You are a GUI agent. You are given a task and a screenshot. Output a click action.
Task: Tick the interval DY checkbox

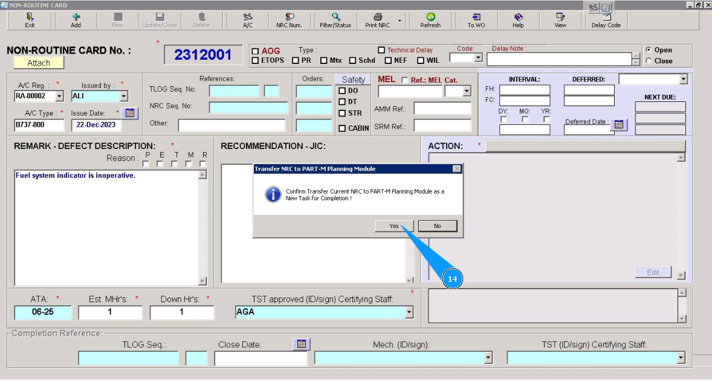point(503,119)
